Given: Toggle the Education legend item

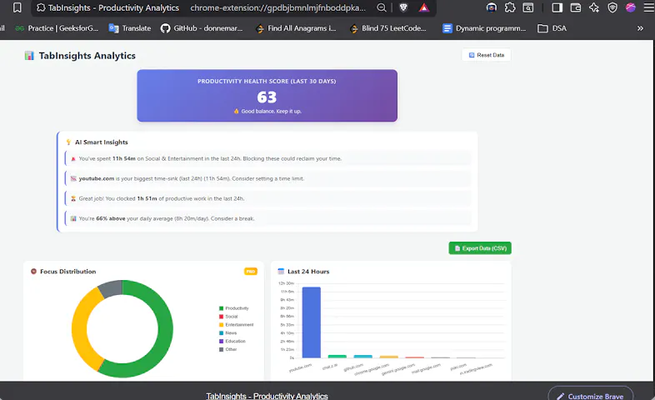Looking at the screenshot, I should tap(232, 341).
